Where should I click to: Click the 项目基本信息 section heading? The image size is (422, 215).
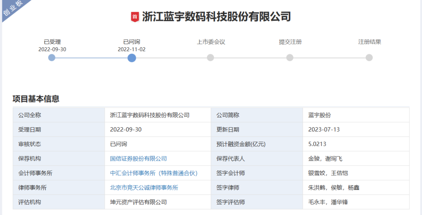coord(36,99)
